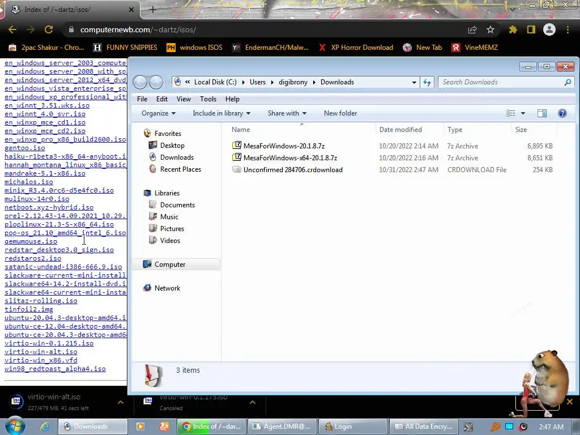Open the FUNNY SNIPPIES bookmark
The height and width of the screenshot is (435, 580).
coord(125,48)
